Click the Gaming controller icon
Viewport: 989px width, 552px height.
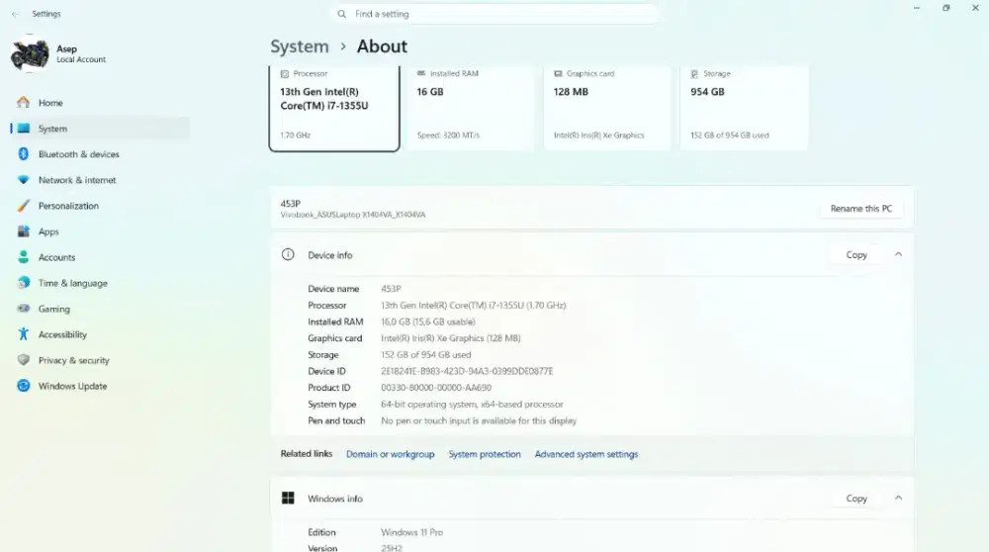[x=24, y=309]
